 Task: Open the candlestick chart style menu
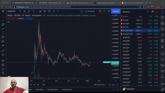(24, 11)
